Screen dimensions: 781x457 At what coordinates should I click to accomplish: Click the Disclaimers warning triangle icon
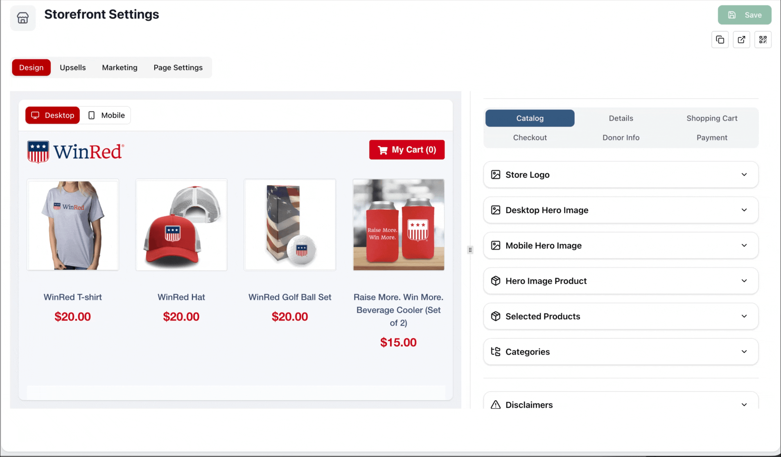tap(496, 405)
